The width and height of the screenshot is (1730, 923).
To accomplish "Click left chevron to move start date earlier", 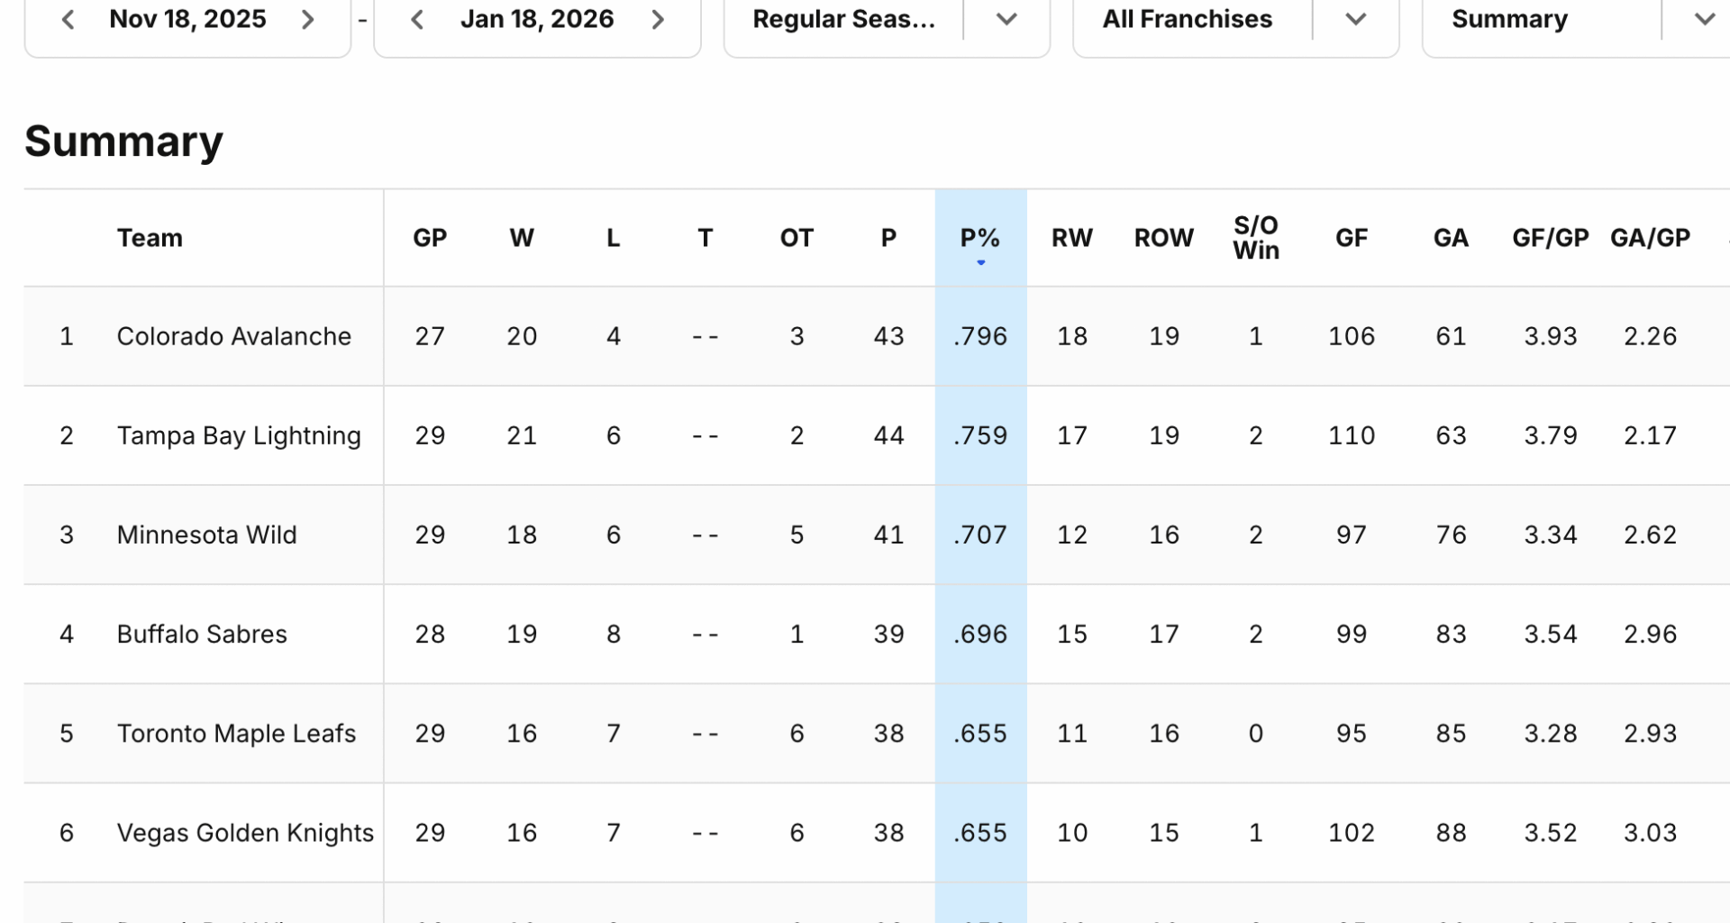I will (x=68, y=19).
